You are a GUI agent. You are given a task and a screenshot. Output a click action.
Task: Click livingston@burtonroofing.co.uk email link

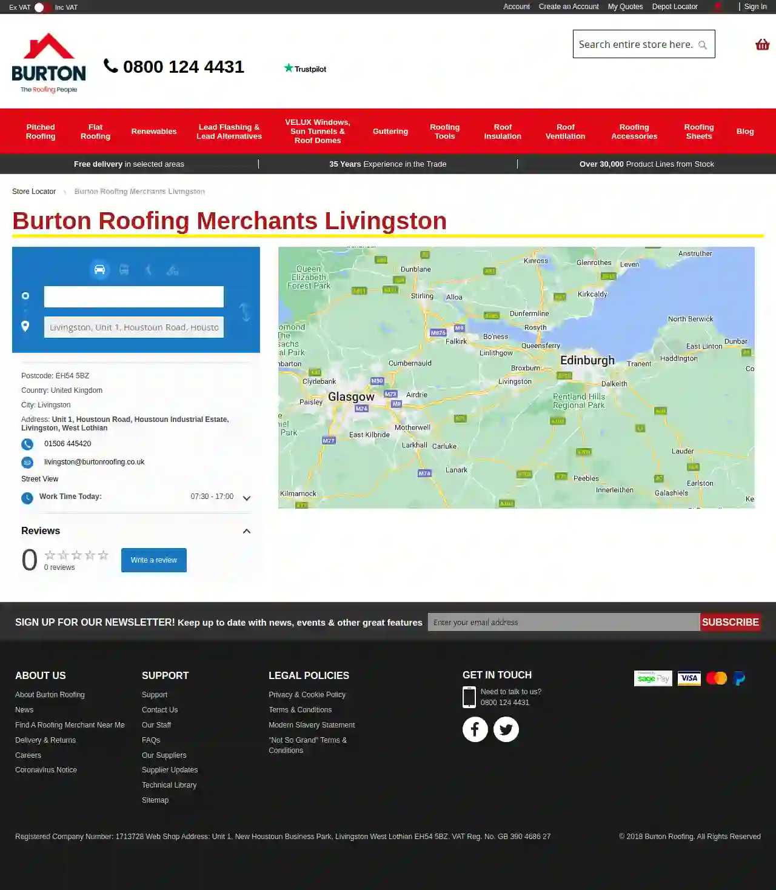coord(94,462)
